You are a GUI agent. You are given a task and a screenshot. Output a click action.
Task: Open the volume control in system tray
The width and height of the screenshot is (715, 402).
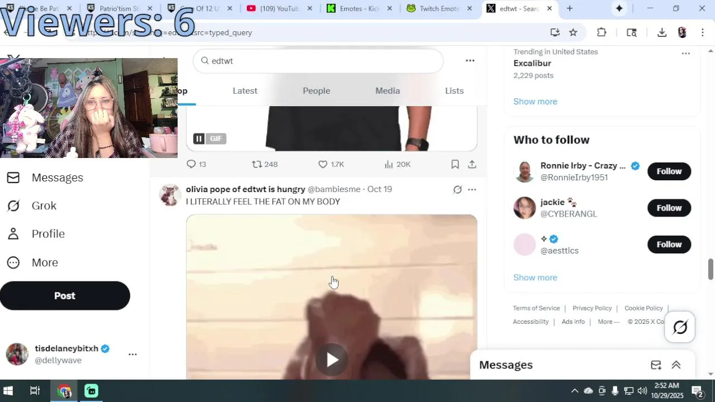pyautogui.click(x=642, y=391)
